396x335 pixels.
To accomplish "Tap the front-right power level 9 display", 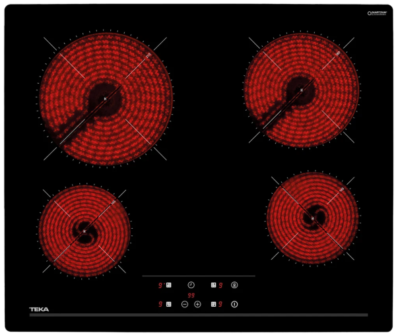I will pos(221,304).
